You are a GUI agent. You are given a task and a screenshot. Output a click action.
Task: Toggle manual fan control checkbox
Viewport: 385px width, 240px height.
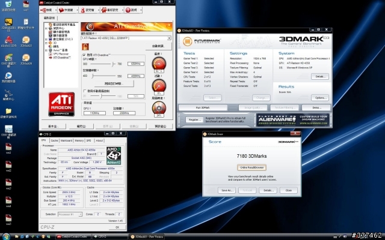(84, 91)
